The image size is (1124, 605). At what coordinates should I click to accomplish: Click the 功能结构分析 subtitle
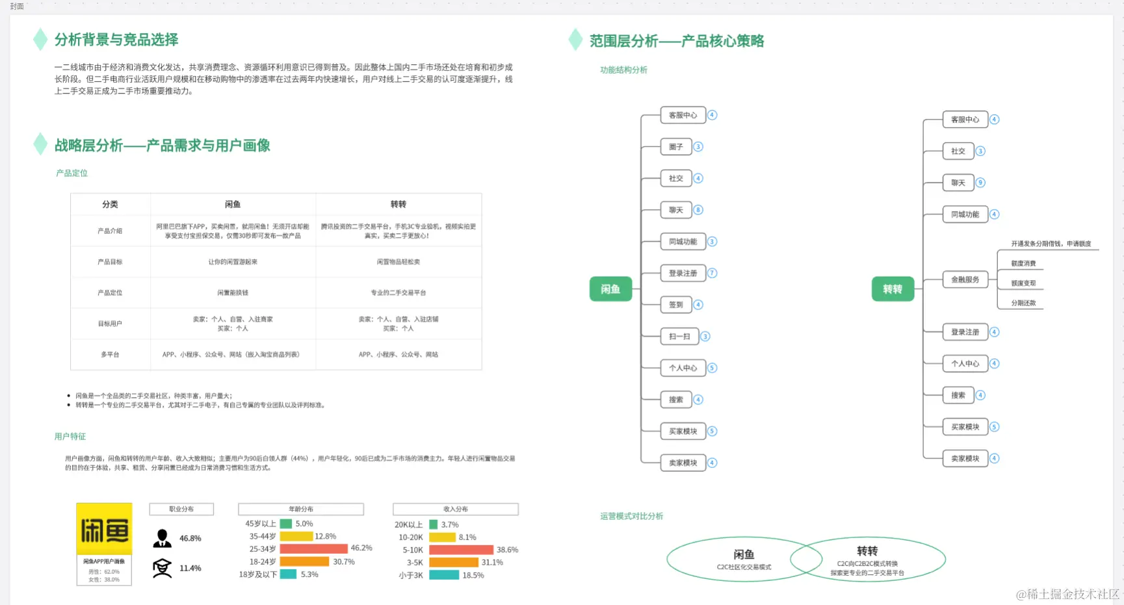[x=624, y=70]
